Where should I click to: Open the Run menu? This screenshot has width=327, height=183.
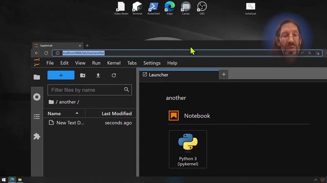coord(96,63)
